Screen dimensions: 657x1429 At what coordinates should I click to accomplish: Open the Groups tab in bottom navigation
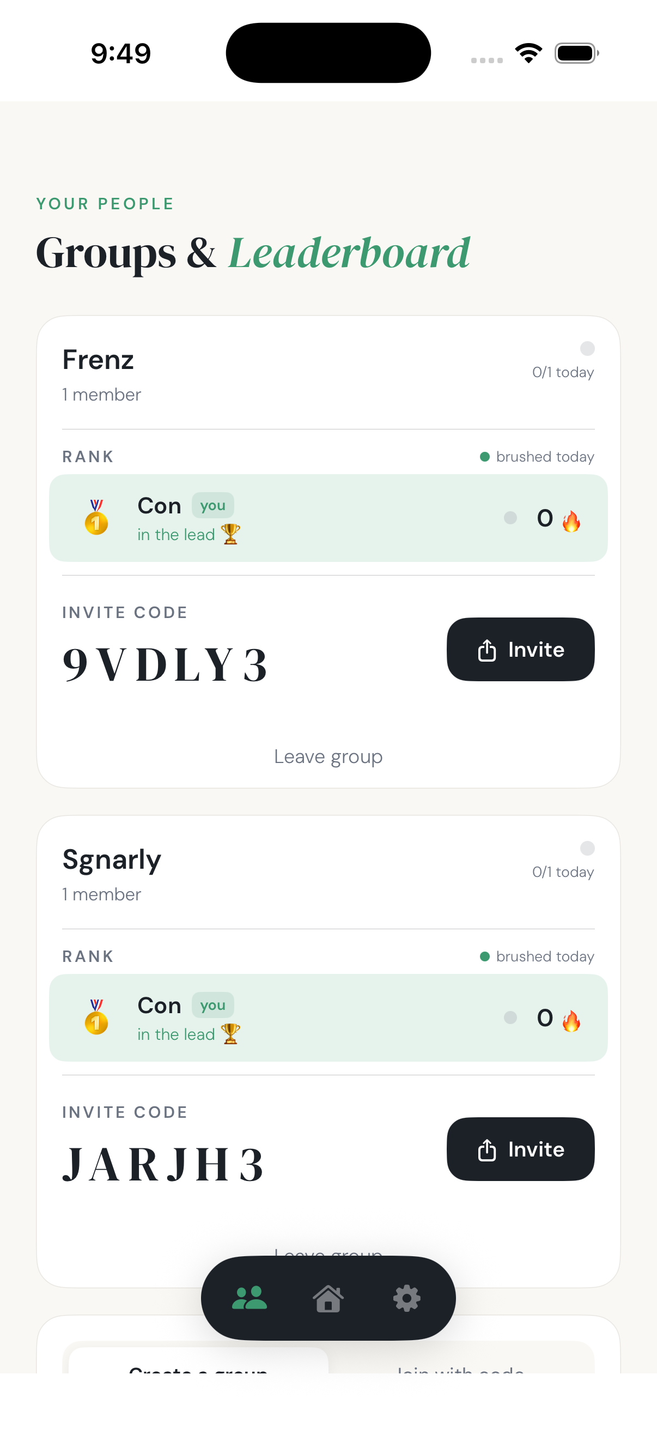click(x=249, y=1298)
